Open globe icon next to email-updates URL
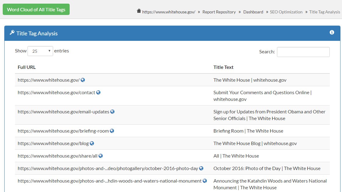This screenshot has width=342, height=192. [x=112, y=112]
